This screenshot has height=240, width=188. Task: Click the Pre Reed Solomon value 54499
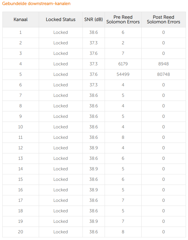123,74
